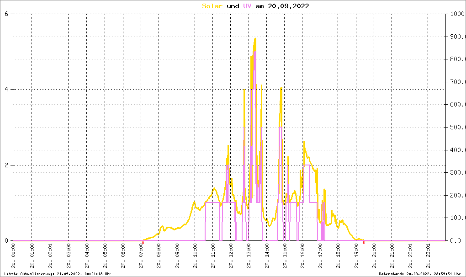Viewport: 466px width, 277px height.
Task: Click the time axis label '20. 08:00'
Action: [159, 256]
